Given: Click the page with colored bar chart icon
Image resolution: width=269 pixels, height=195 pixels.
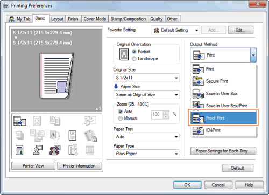Looking at the screenshot, I should [19, 150].
